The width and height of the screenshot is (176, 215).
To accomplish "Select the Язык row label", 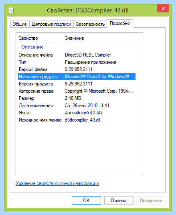I will (24, 113).
